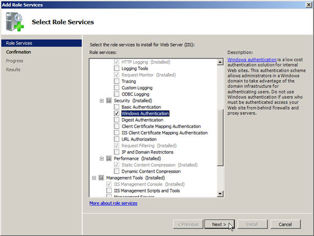Image resolution: width=314 pixels, height=236 pixels.
Task: Close the Add Role Services dialog
Action: pos(309,5)
